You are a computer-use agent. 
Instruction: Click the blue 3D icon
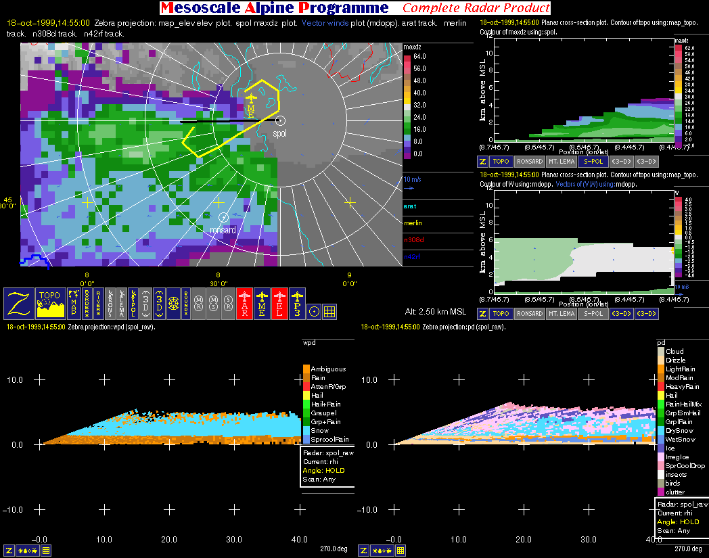[159, 304]
